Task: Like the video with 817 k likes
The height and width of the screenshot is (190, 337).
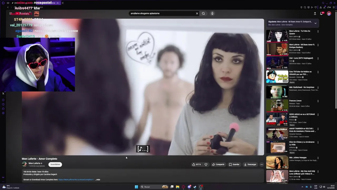Action: (x=196, y=164)
